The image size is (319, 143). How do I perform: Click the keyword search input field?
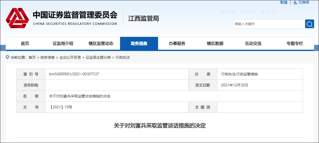pos(269,24)
